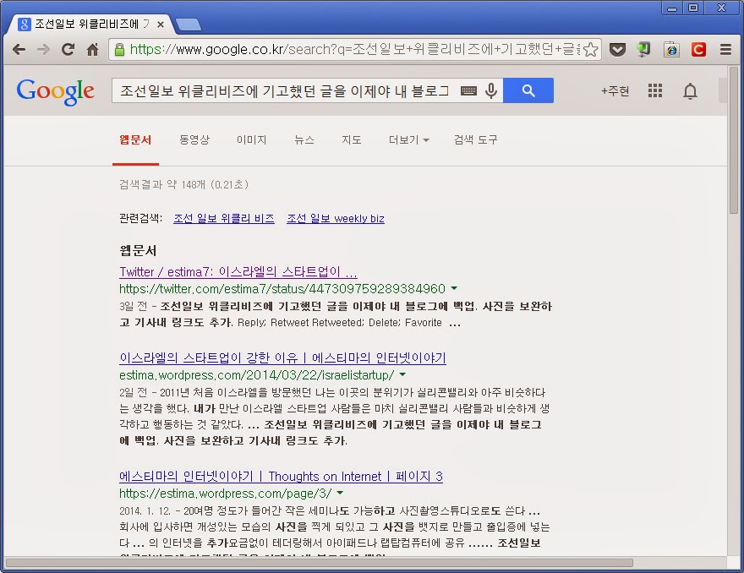The image size is (744, 573).
Task: Open the Google apps grid icon
Action: (x=654, y=90)
